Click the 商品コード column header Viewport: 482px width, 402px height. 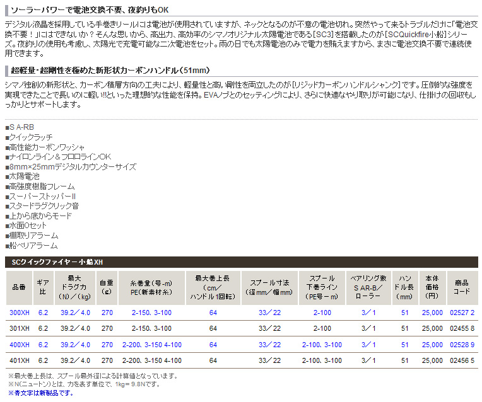click(x=462, y=287)
